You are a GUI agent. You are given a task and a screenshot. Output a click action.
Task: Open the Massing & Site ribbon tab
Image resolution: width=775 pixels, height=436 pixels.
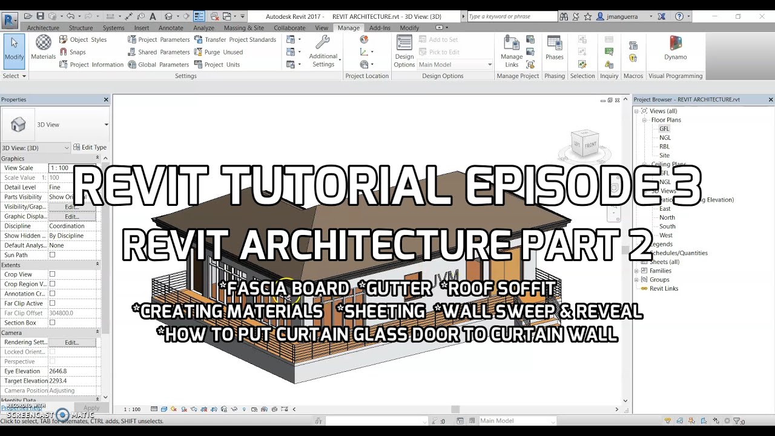pos(243,28)
